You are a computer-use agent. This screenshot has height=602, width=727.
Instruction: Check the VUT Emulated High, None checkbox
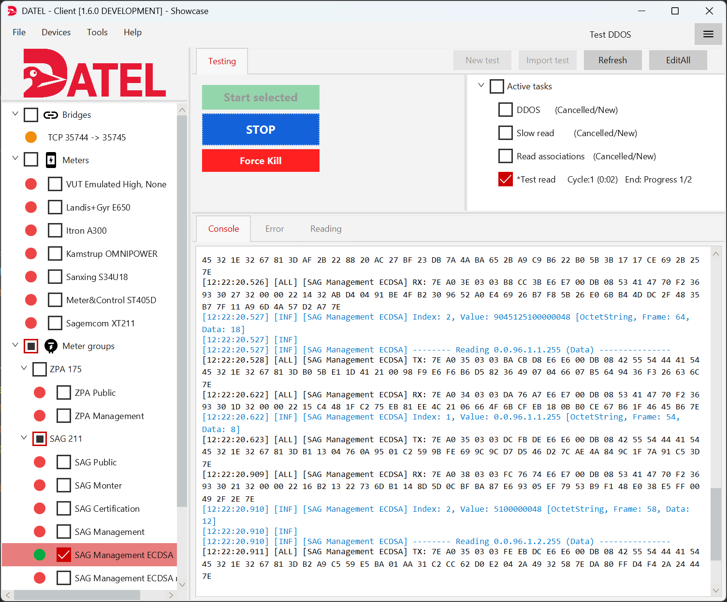pyautogui.click(x=55, y=184)
